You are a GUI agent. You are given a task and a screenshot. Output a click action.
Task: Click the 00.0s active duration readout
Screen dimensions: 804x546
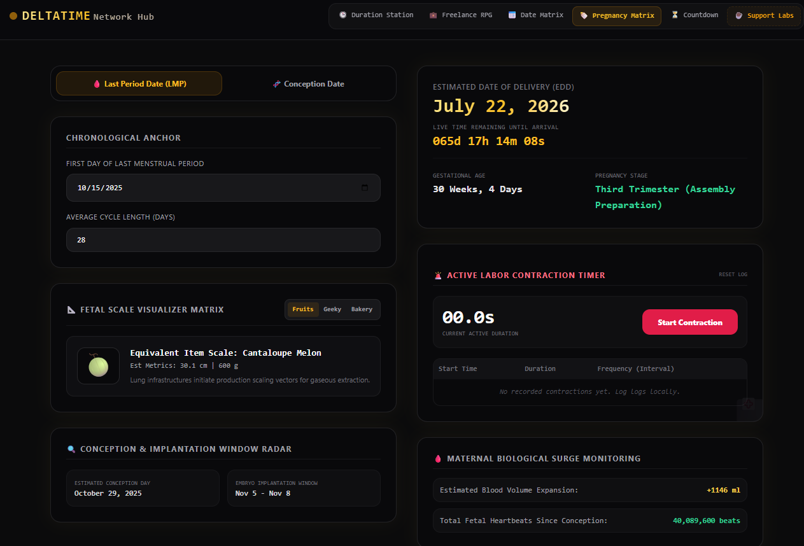(469, 316)
